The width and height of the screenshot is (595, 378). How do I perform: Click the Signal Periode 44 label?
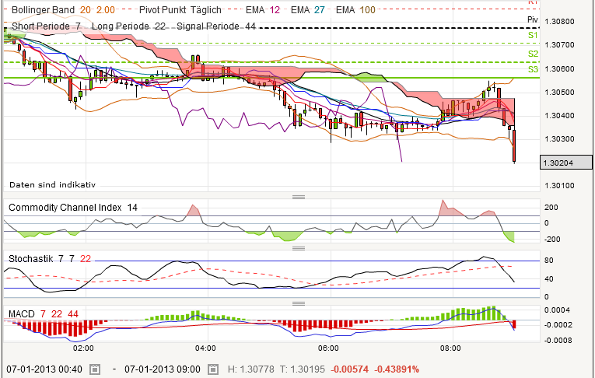pos(216,26)
